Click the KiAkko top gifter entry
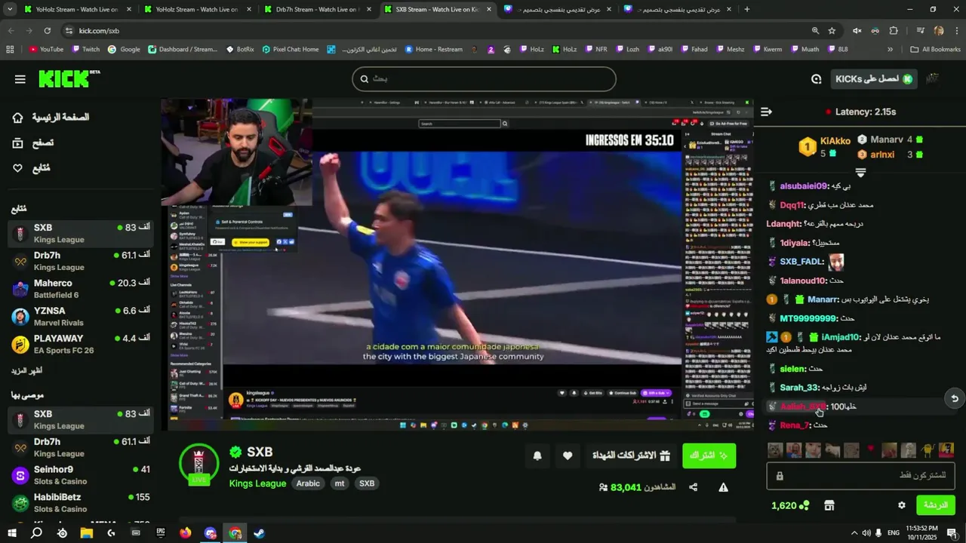The image size is (966, 543). [825, 146]
